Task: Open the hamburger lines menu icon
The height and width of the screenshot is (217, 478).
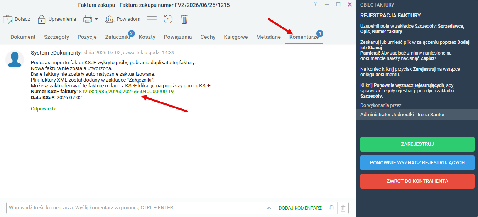Action: tap(152, 19)
